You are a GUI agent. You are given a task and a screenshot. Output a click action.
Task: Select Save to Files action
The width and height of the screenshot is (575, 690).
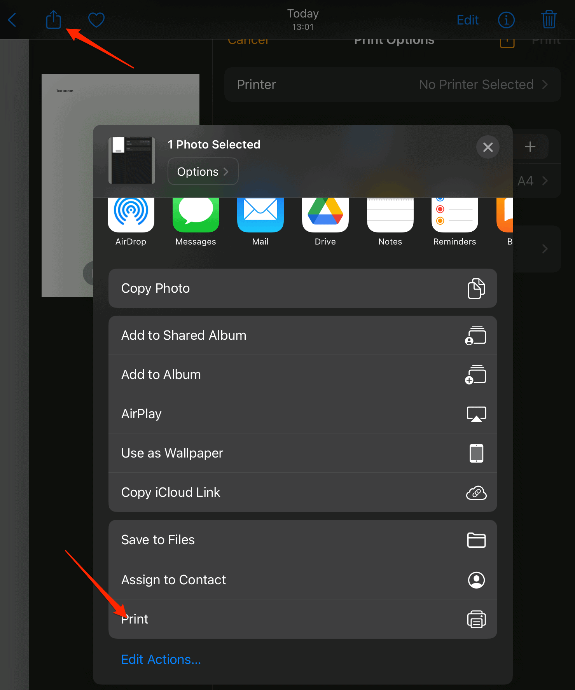click(302, 540)
